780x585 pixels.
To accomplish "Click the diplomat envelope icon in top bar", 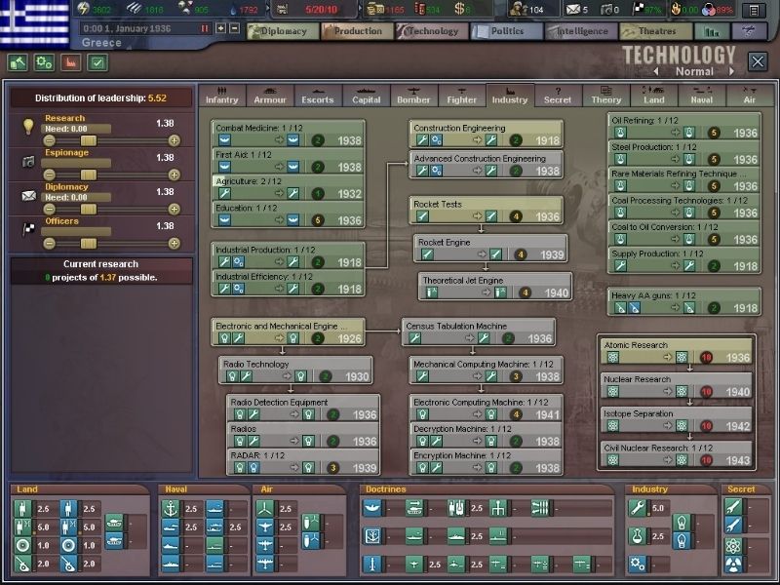I will pos(573,9).
